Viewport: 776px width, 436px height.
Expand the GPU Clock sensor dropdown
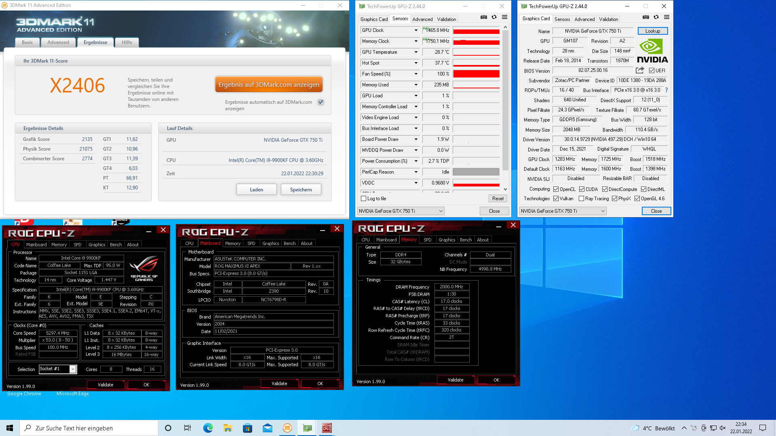[416, 30]
